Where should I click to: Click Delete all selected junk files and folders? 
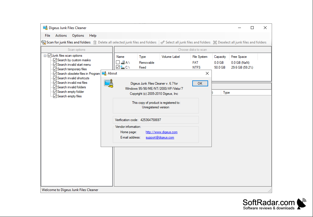127,42
